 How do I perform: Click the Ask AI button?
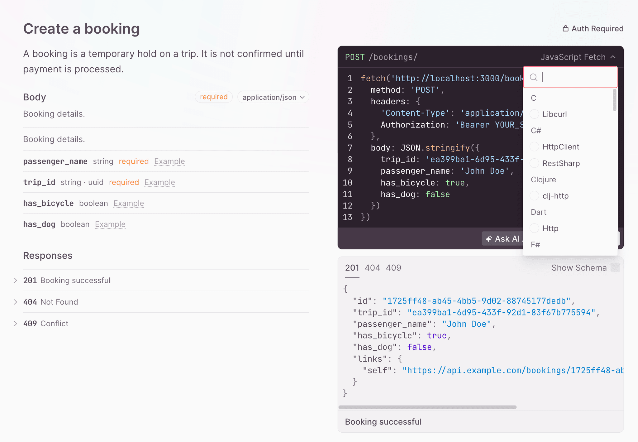point(502,239)
